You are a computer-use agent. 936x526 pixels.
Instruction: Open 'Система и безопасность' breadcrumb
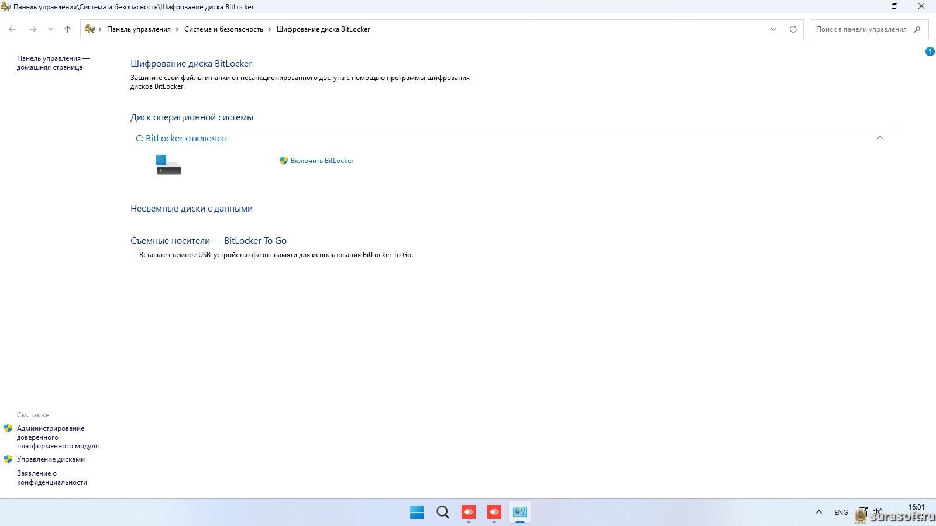tap(223, 29)
